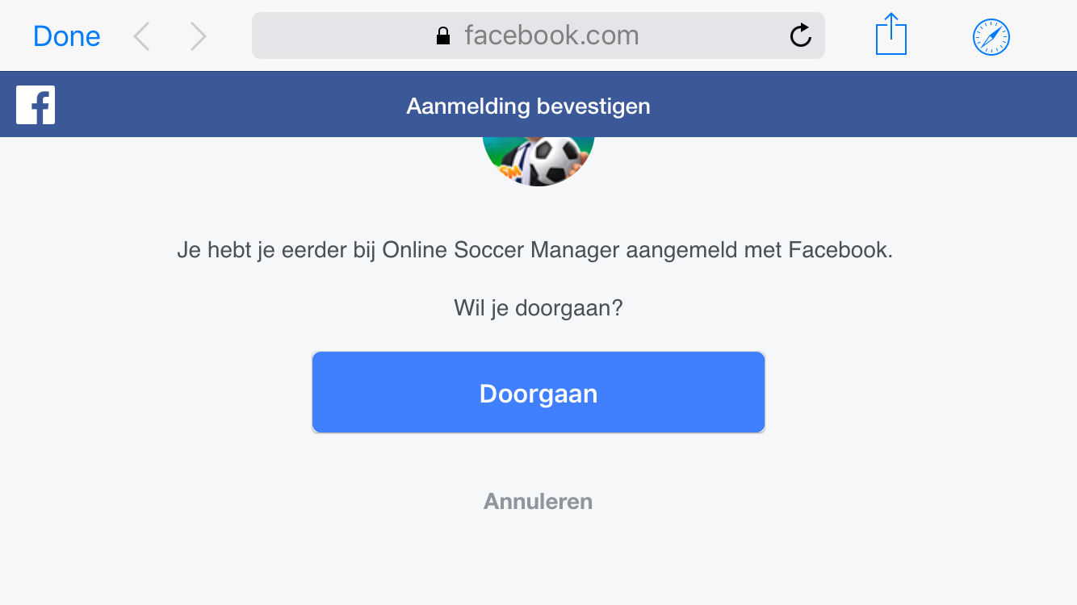
Task: Open the share sheet icon
Action: pos(891,35)
